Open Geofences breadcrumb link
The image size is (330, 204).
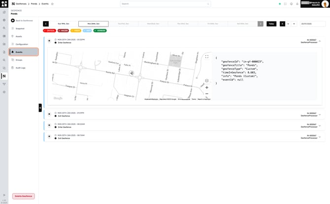click(21, 4)
